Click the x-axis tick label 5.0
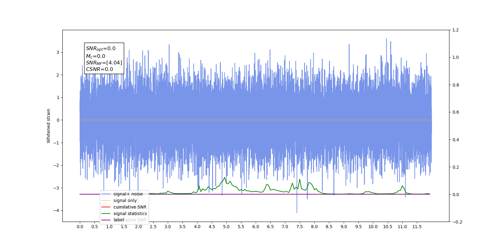The image size is (499, 249). 226,227
